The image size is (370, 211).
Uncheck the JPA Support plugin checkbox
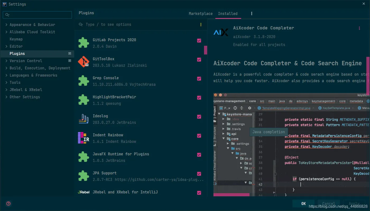click(x=199, y=174)
